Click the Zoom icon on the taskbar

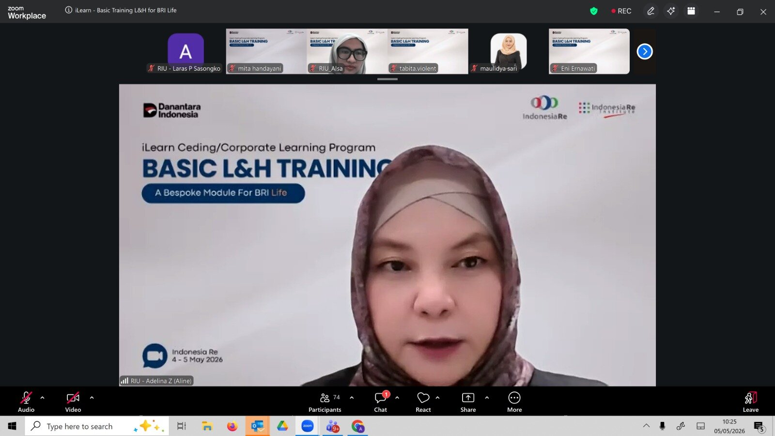(x=308, y=426)
